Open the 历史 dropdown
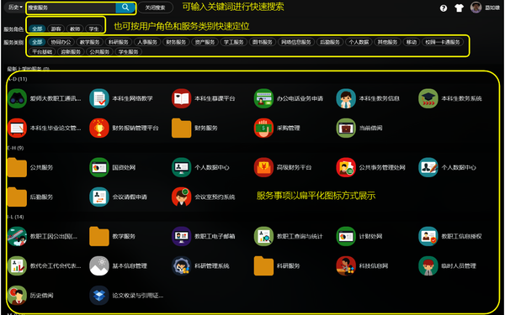 point(15,8)
